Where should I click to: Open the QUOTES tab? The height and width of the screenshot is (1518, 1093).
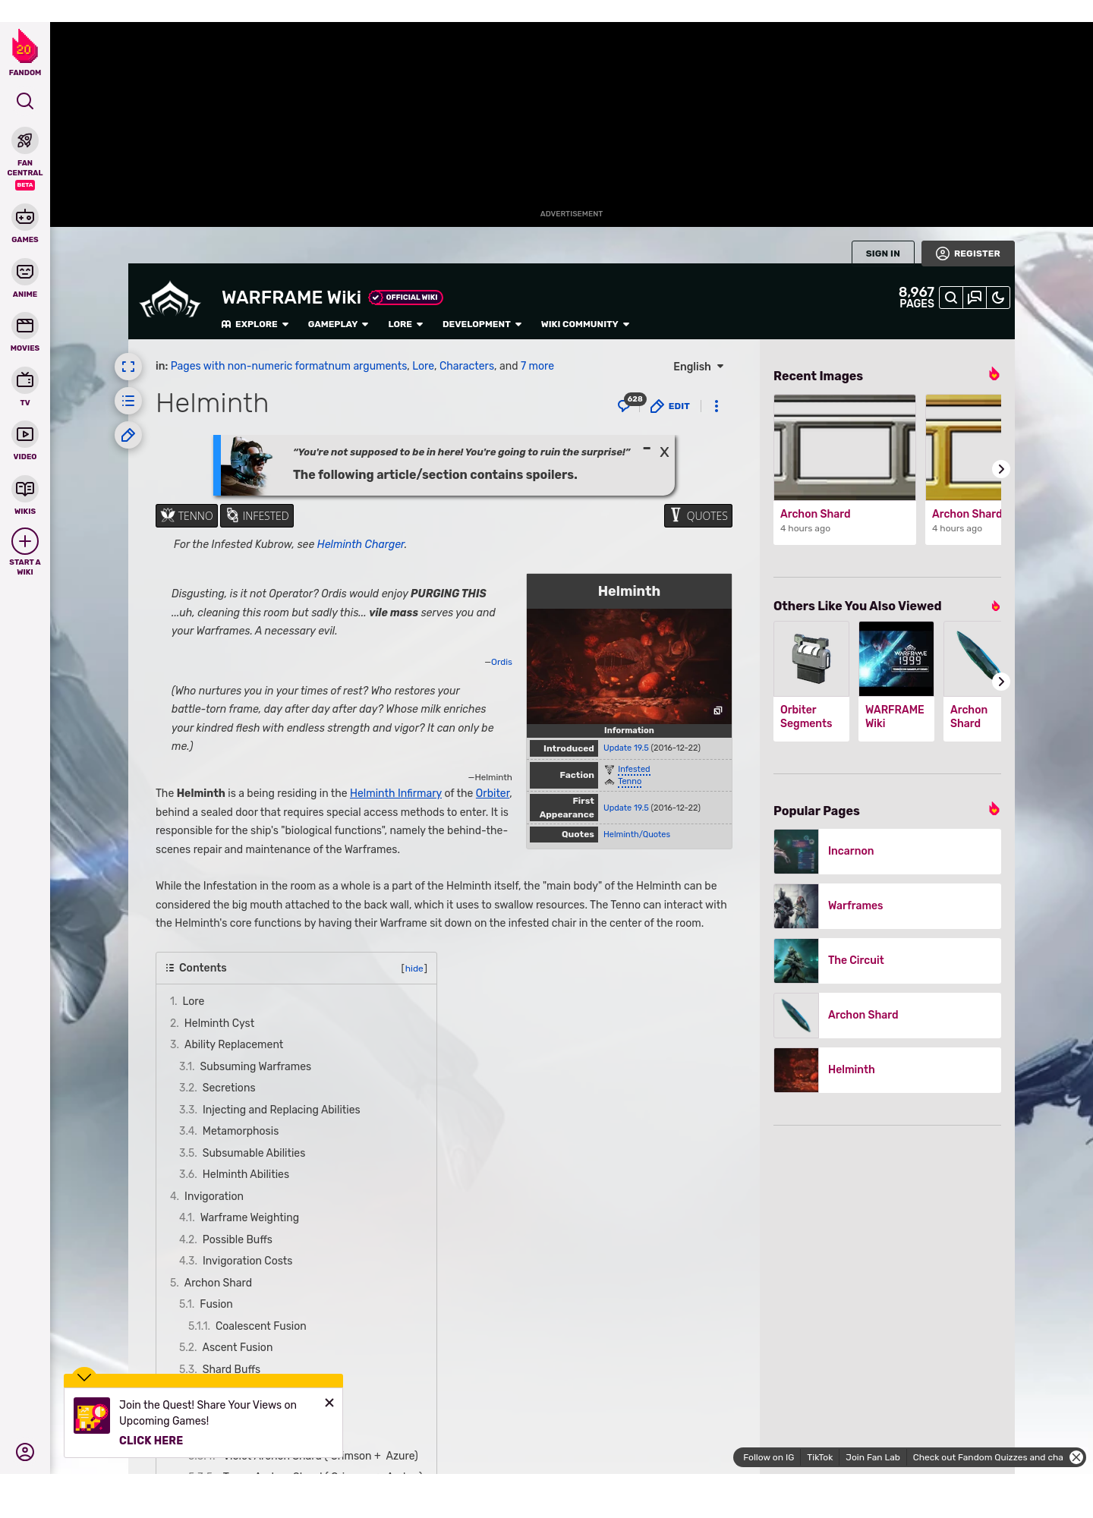pyautogui.click(x=698, y=515)
